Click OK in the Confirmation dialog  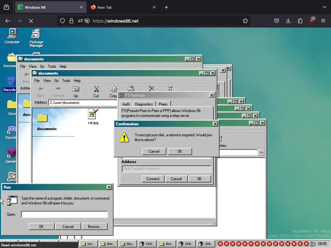pos(180,151)
